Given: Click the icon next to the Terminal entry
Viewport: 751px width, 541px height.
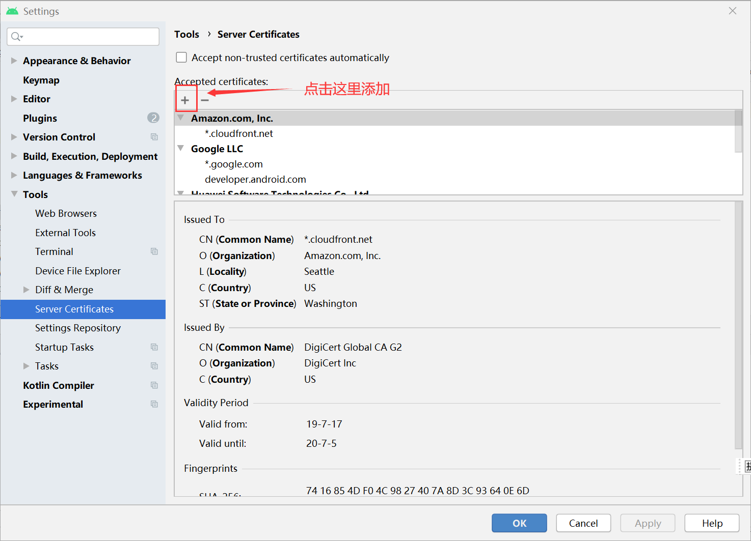Looking at the screenshot, I should tap(154, 251).
